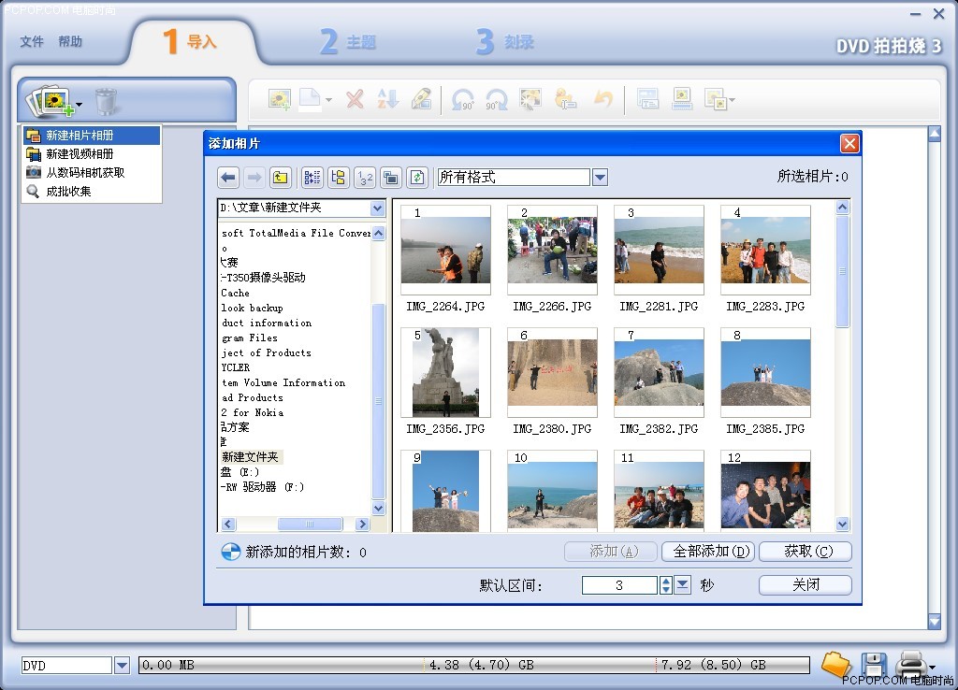Open the 所有格式 format dropdown

[x=600, y=178]
